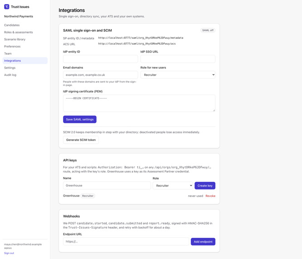Click the SP metadata URL text
The width and height of the screenshot is (302, 259).
[x=141, y=38]
